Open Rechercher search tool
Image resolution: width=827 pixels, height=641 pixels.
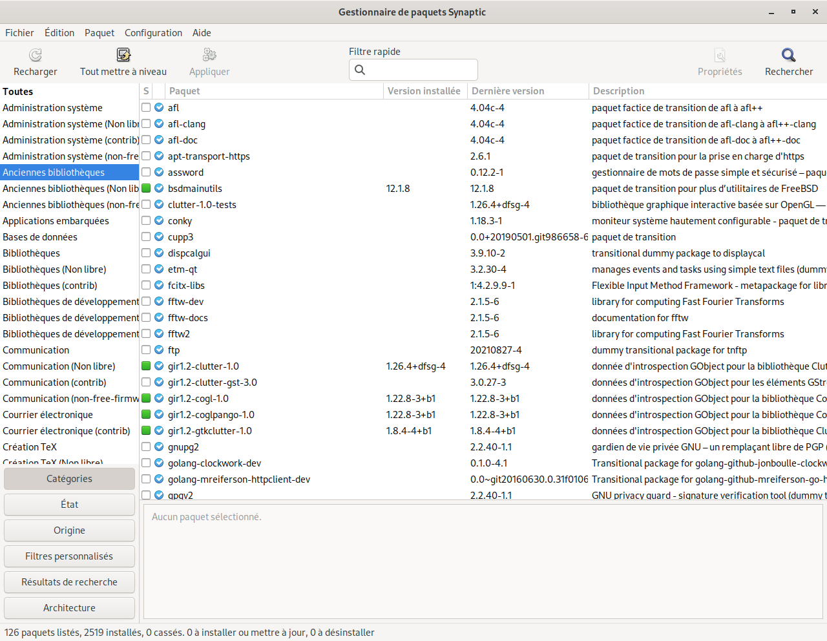click(788, 55)
